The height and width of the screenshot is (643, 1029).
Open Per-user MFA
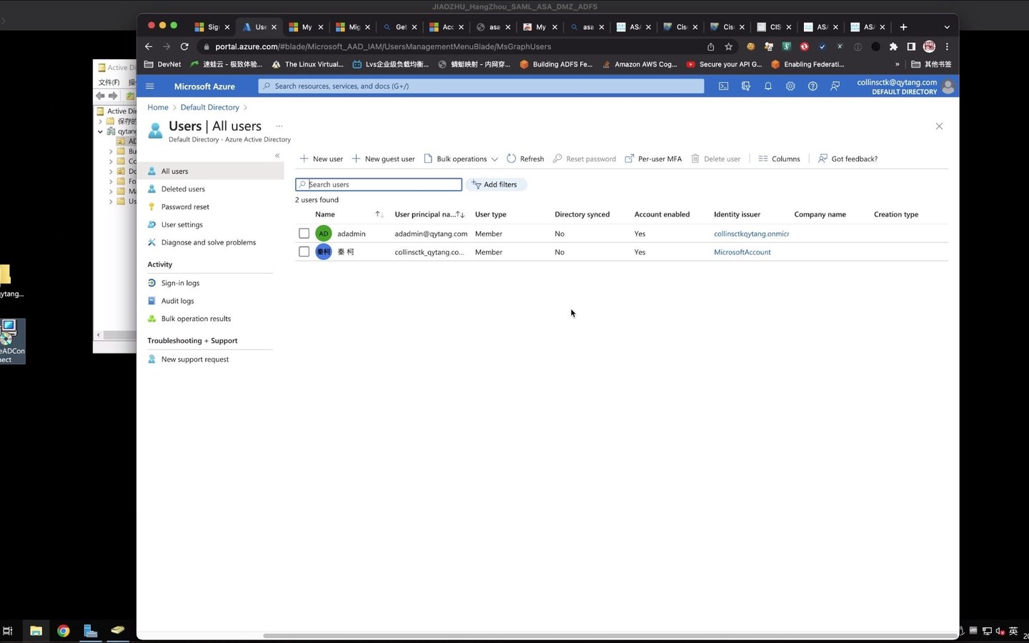click(653, 159)
